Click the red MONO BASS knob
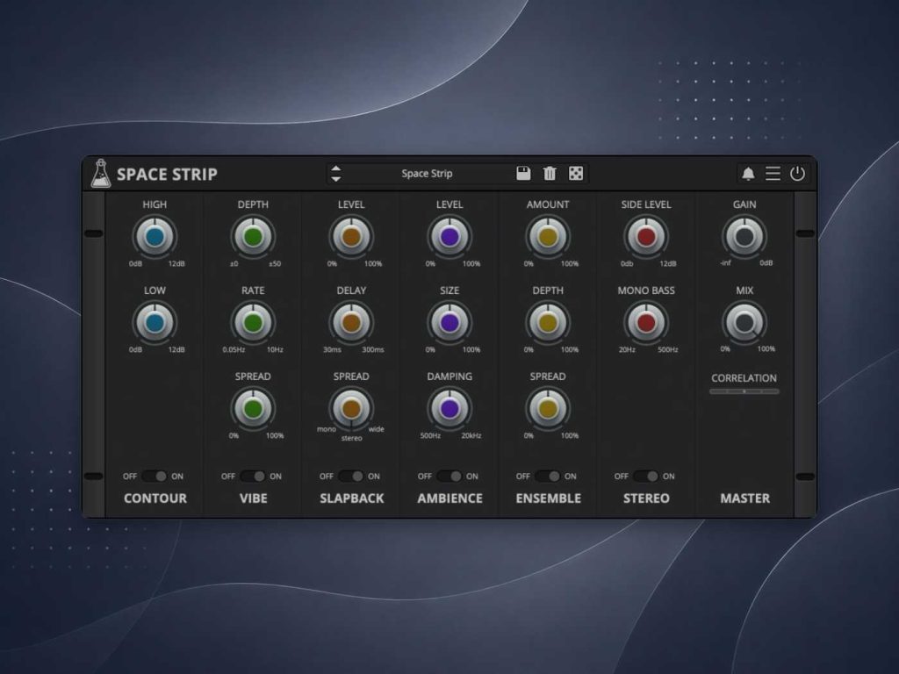Image resolution: width=899 pixels, height=674 pixels. (x=646, y=323)
